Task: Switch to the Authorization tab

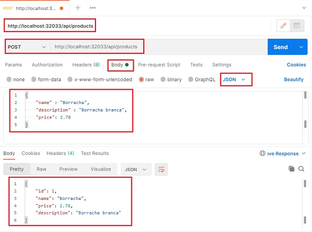Action: click(x=47, y=65)
